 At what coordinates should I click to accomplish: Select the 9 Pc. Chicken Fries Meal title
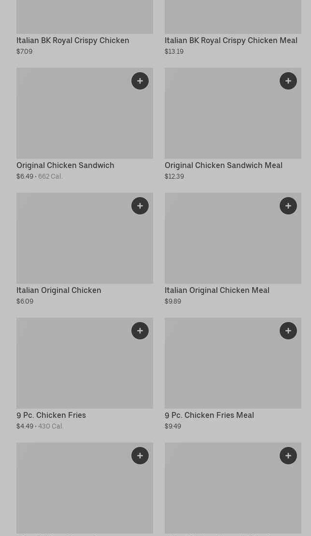(209, 415)
